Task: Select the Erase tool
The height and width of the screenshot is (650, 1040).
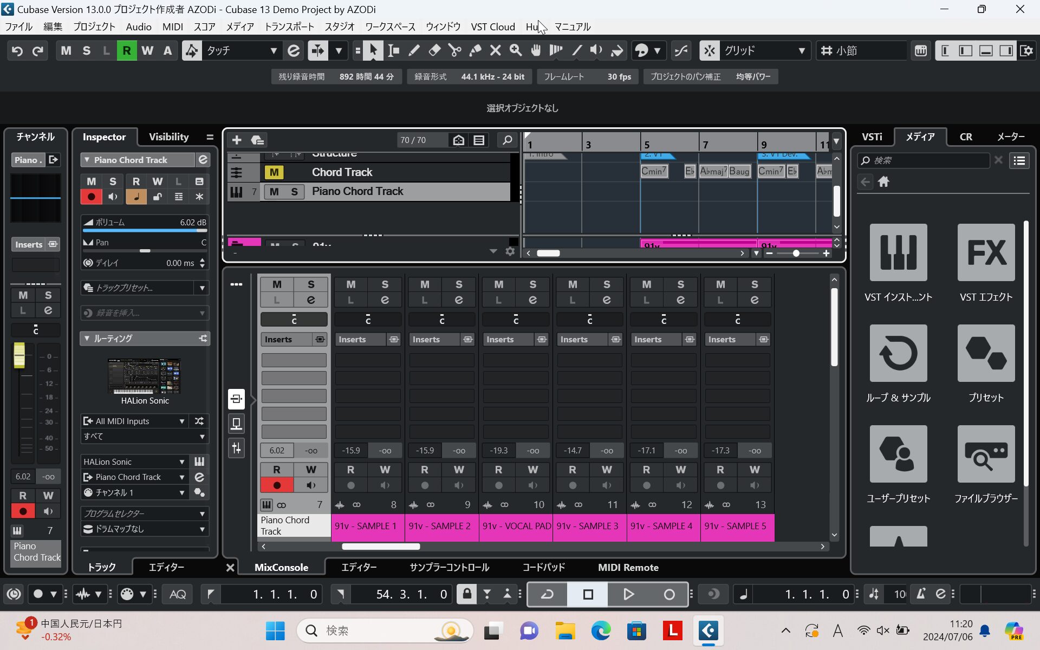Action: [x=434, y=51]
